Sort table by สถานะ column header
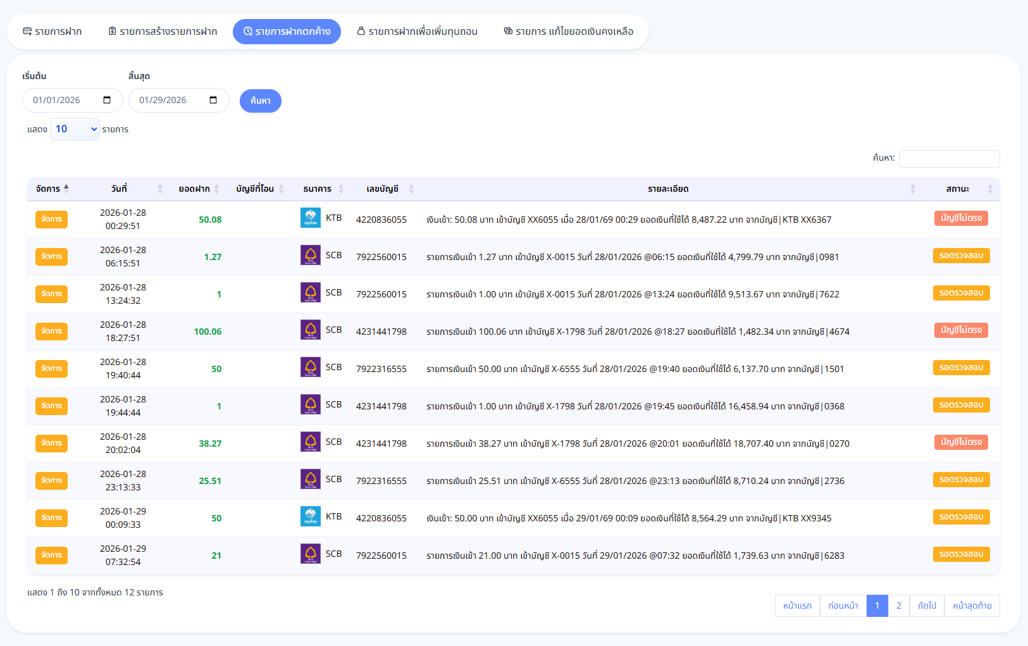The height and width of the screenshot is (646, 1028). tap(958, 189)
